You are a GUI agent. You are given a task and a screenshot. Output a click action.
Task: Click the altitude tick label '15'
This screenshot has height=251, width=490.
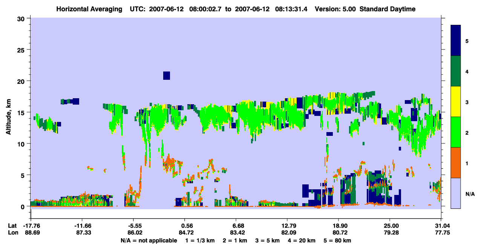point(22,113)
